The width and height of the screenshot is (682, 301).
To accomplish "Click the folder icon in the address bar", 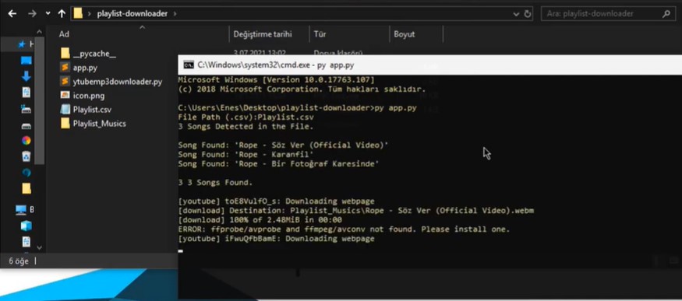I will click(x=78, y=13).
